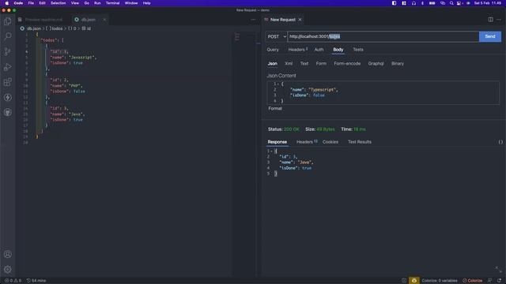Image resolution: width=506 pixels, height=284 pixels.
Task: Open the Selection menu
Action: click(58, 3)
